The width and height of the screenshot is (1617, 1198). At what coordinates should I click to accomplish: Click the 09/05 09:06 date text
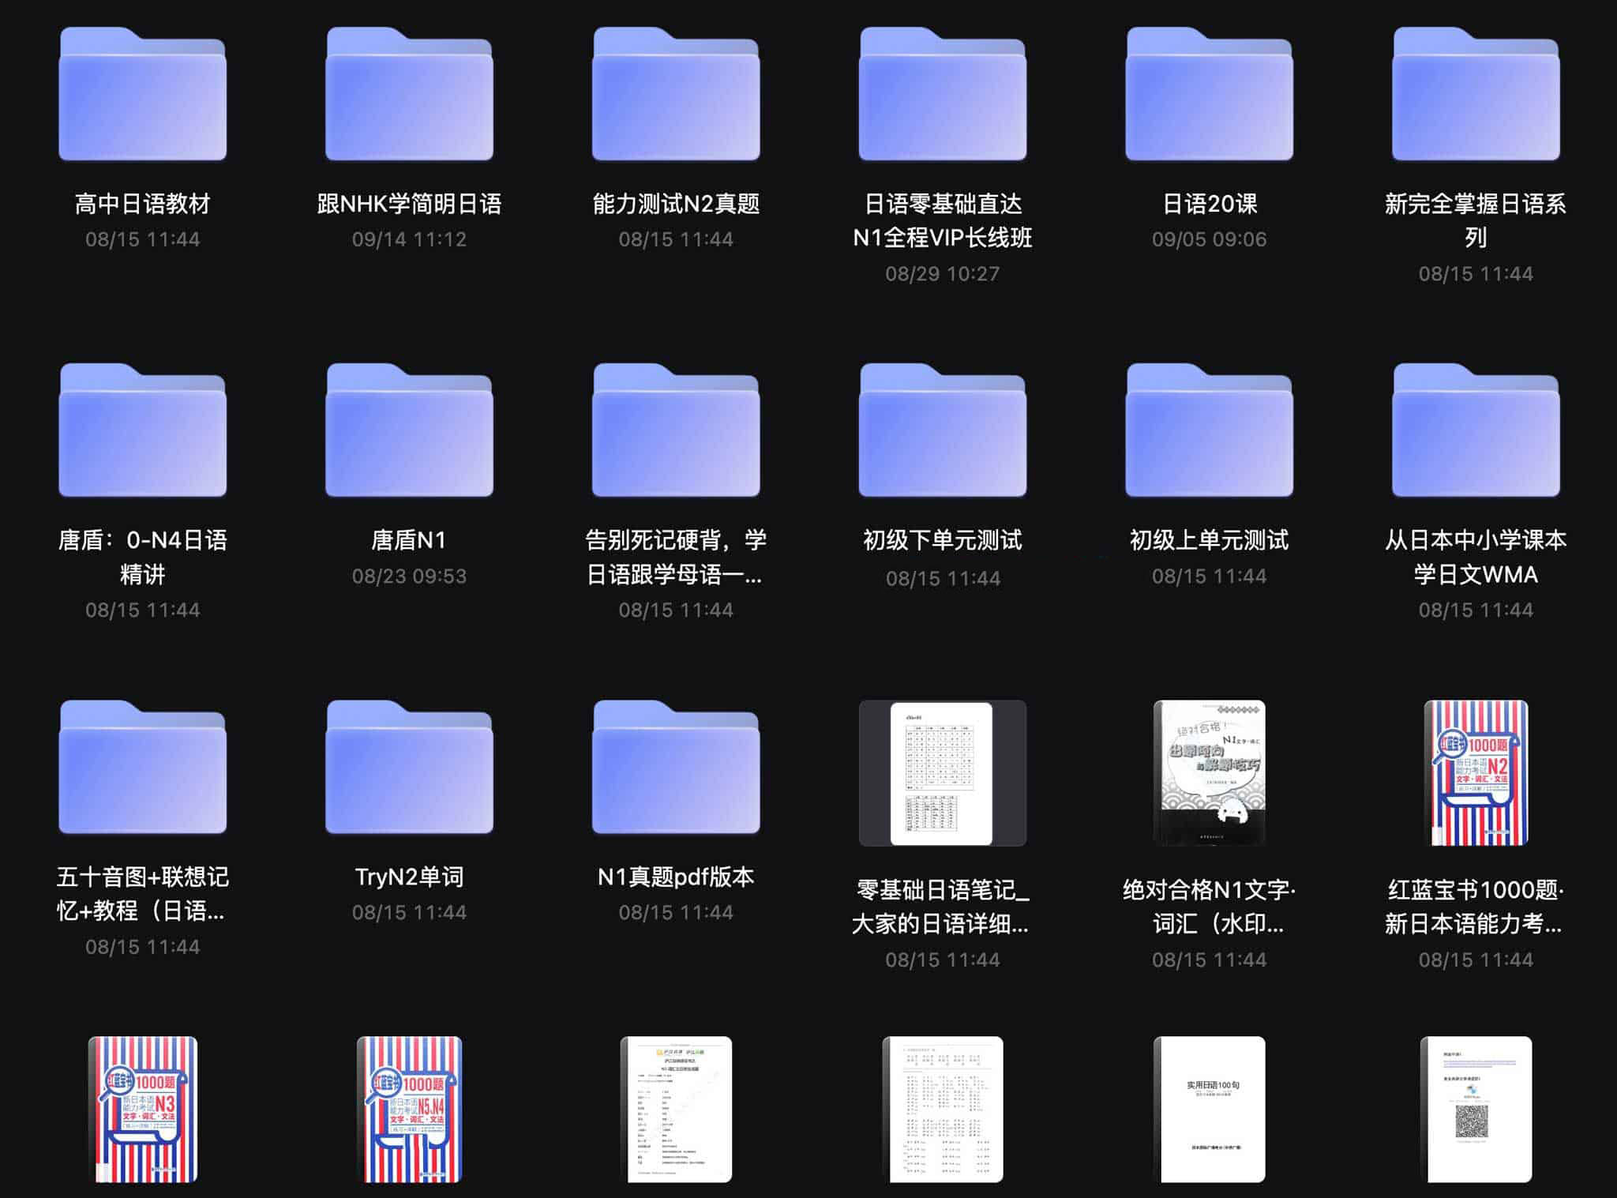(1209, 240)
